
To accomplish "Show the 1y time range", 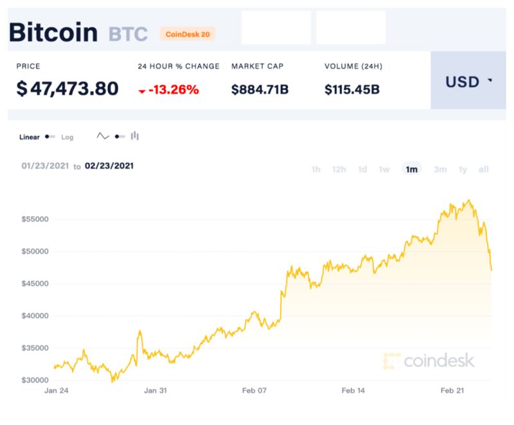I will (463, 169).
